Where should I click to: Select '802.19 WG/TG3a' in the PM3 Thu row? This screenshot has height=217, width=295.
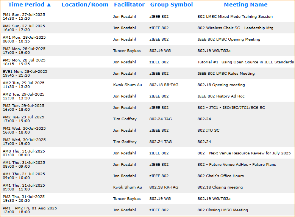click(x=214, y=198)
